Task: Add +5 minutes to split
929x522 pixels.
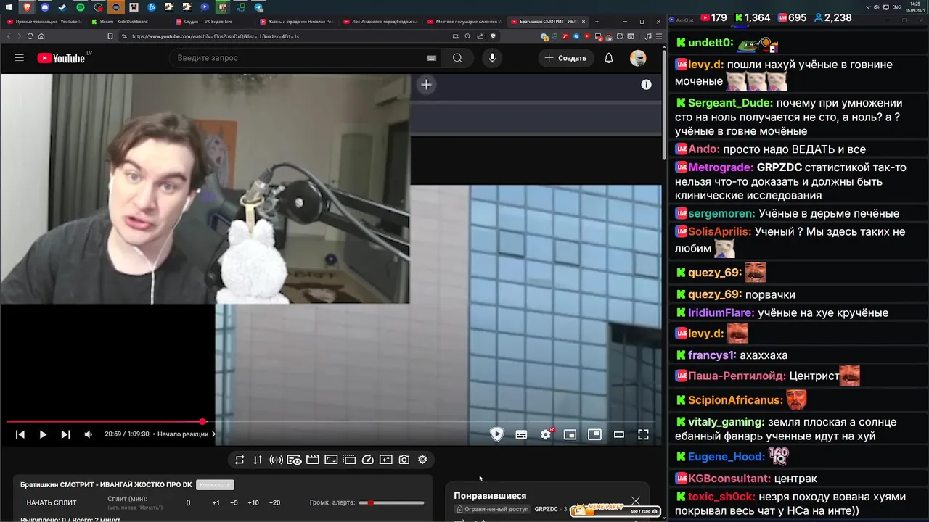Action: (x=234, y=502)
